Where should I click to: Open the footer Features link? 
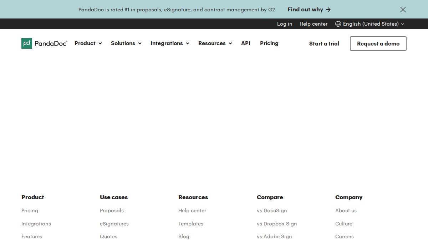pyautogui.click(x=32, y=236)
